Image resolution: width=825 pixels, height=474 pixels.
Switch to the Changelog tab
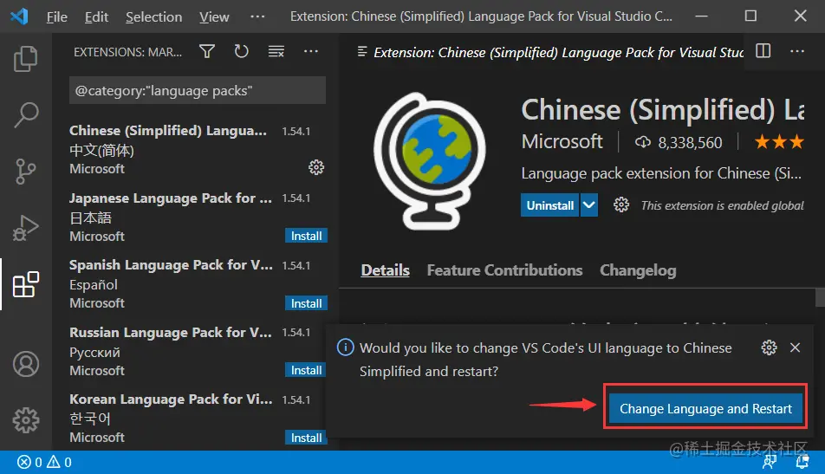[638, 269]
